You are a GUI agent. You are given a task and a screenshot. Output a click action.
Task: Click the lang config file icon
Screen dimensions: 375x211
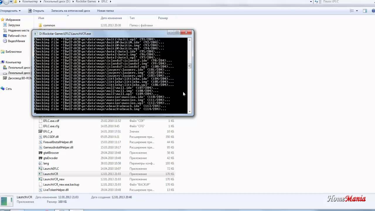pyautogui.click(x=40, y=163)
